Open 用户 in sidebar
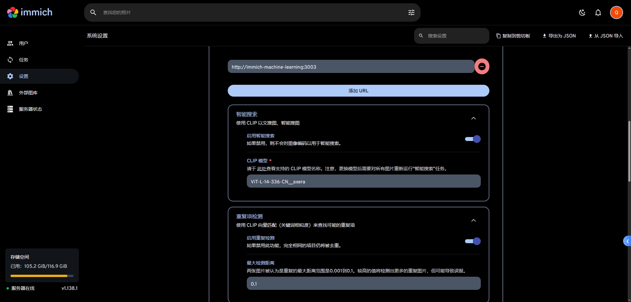The image size is (631, 302). coord(23,43)
